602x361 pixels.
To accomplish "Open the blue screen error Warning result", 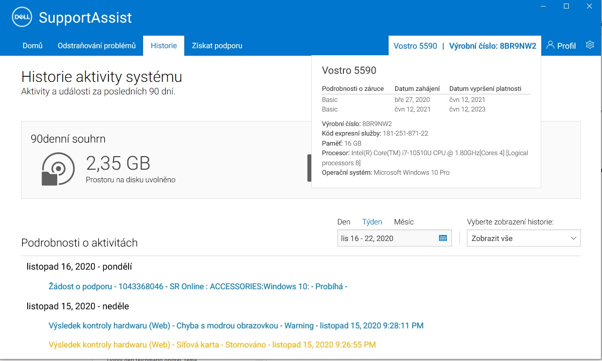I will [x=236, y=326].
